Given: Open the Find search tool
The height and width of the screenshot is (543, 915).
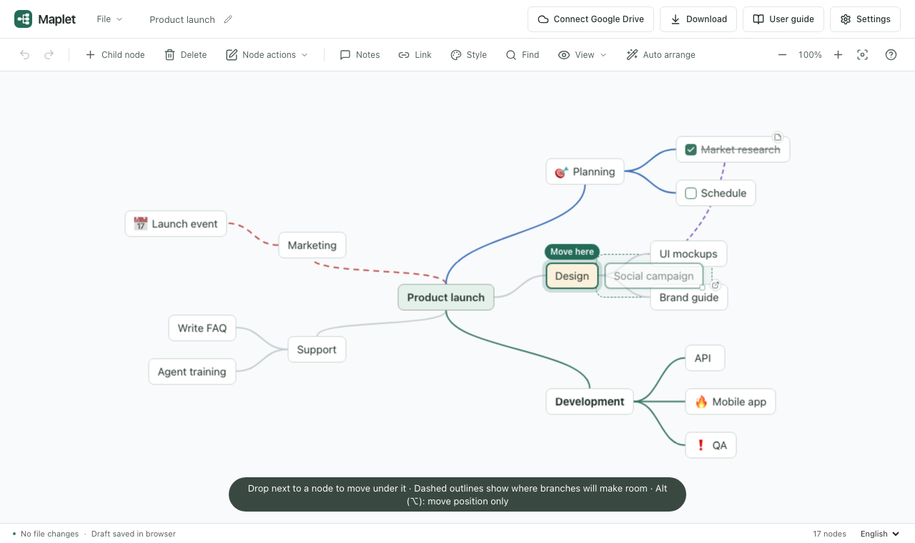Looking at the screenshot, I should 522,55.
